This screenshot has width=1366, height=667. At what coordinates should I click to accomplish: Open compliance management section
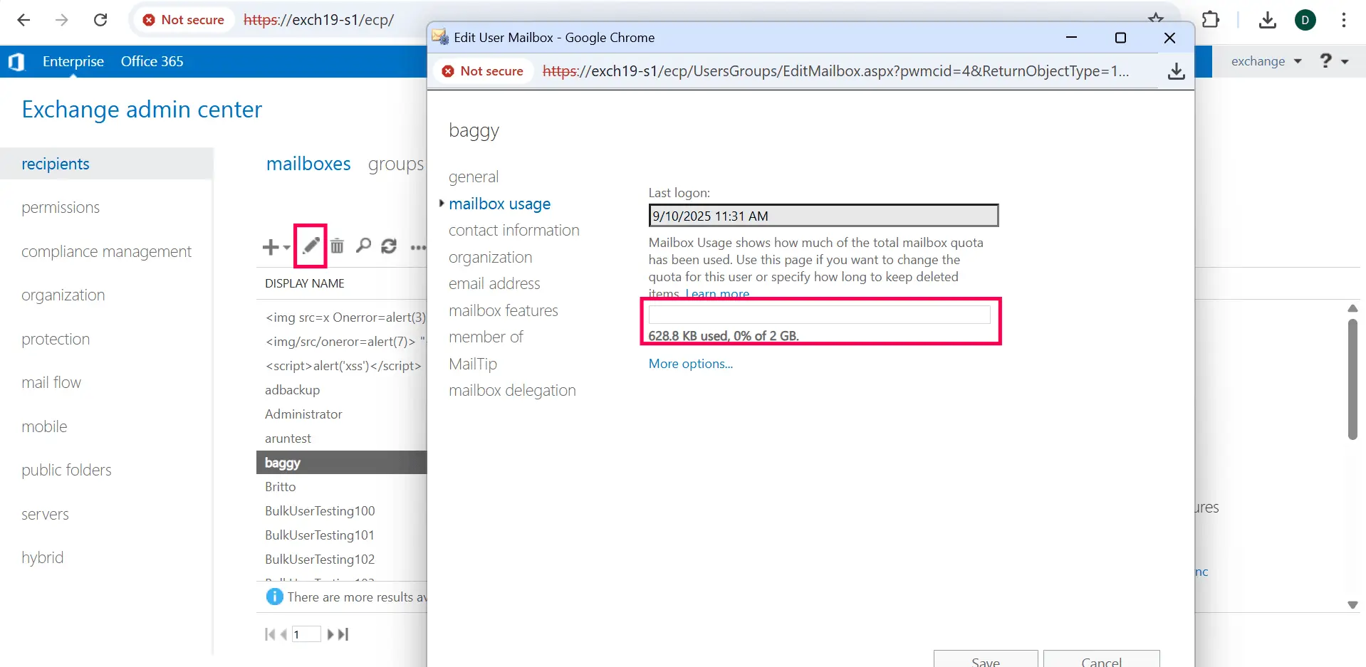[106, 251]
